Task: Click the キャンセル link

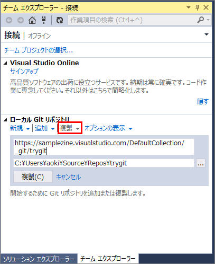Action: (x=68, y=177)
